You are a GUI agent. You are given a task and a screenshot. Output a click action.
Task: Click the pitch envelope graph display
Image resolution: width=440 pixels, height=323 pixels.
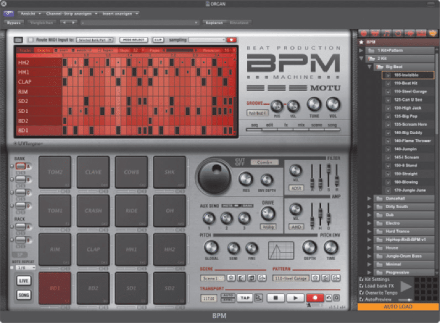tap(280, 250)
